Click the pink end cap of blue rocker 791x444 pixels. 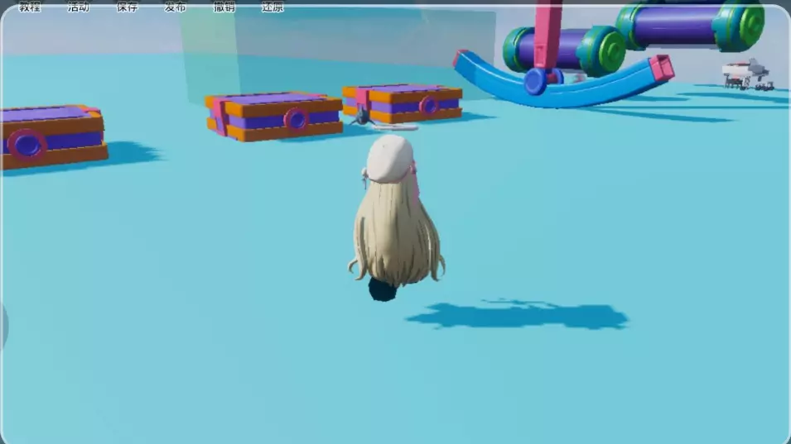point(661,67)
